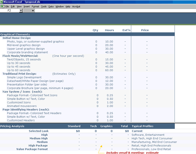Viewport: 196px width, 154px height.
Task: Select the Medium High row label
Action: pyautogui.click(x=39, y=138)
